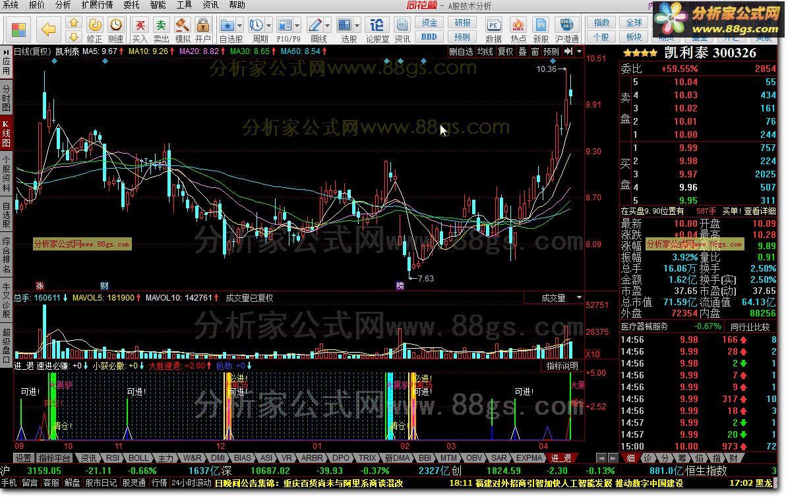
Task: Click the 买入 buy icon
Action: (x=140, y=24)
